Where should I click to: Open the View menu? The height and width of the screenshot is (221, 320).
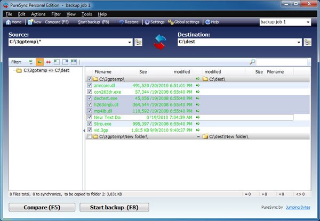click(71, 14)
